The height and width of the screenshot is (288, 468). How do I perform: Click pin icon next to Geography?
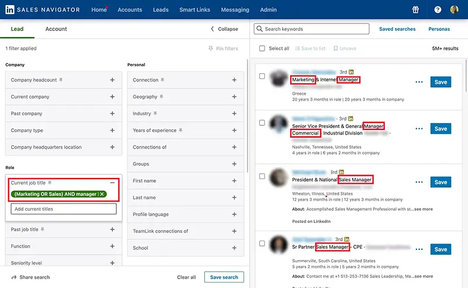point(161,97)
